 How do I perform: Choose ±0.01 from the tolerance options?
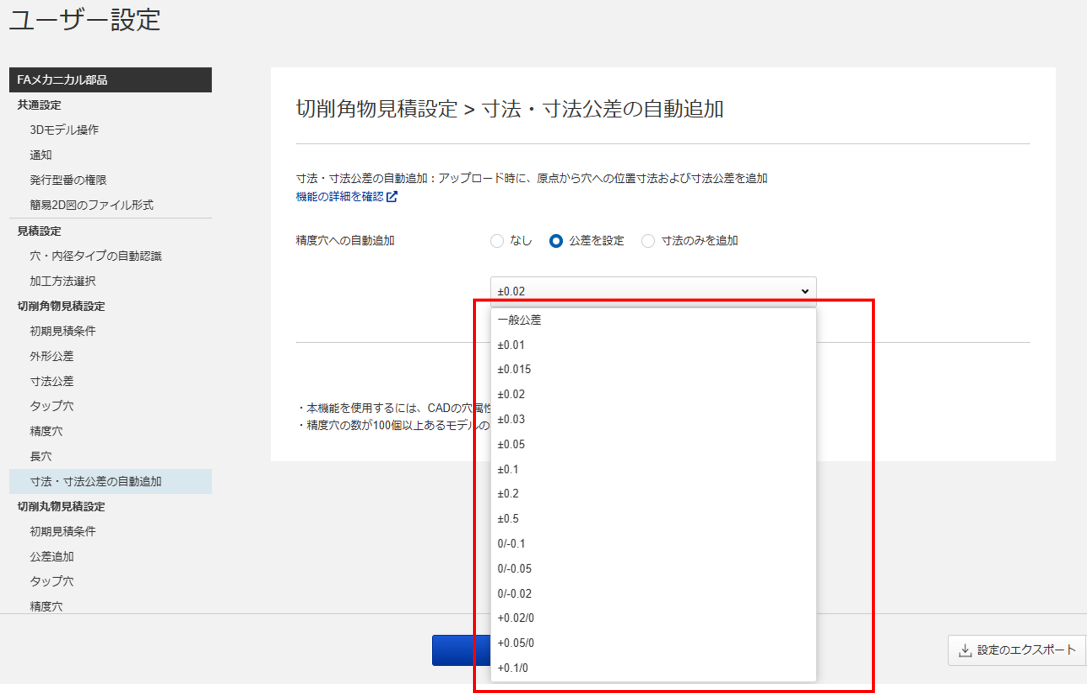coord(511,345)
